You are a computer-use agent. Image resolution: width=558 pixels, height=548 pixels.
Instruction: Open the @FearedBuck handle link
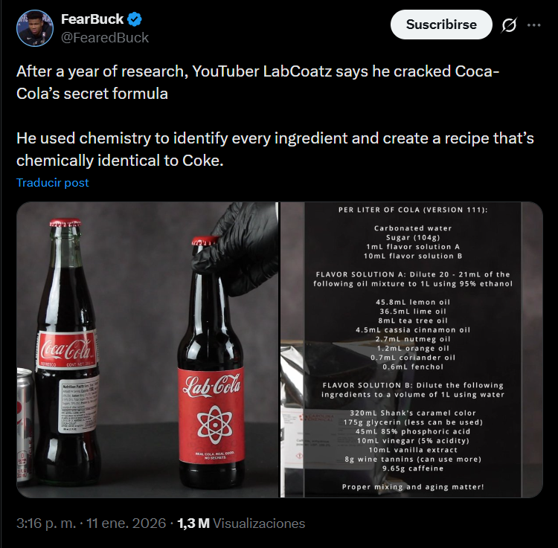[x=105, y=37]
